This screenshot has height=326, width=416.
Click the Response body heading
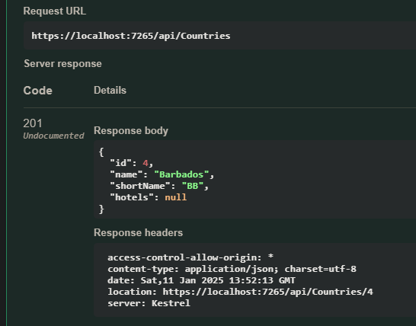(131, 130)
